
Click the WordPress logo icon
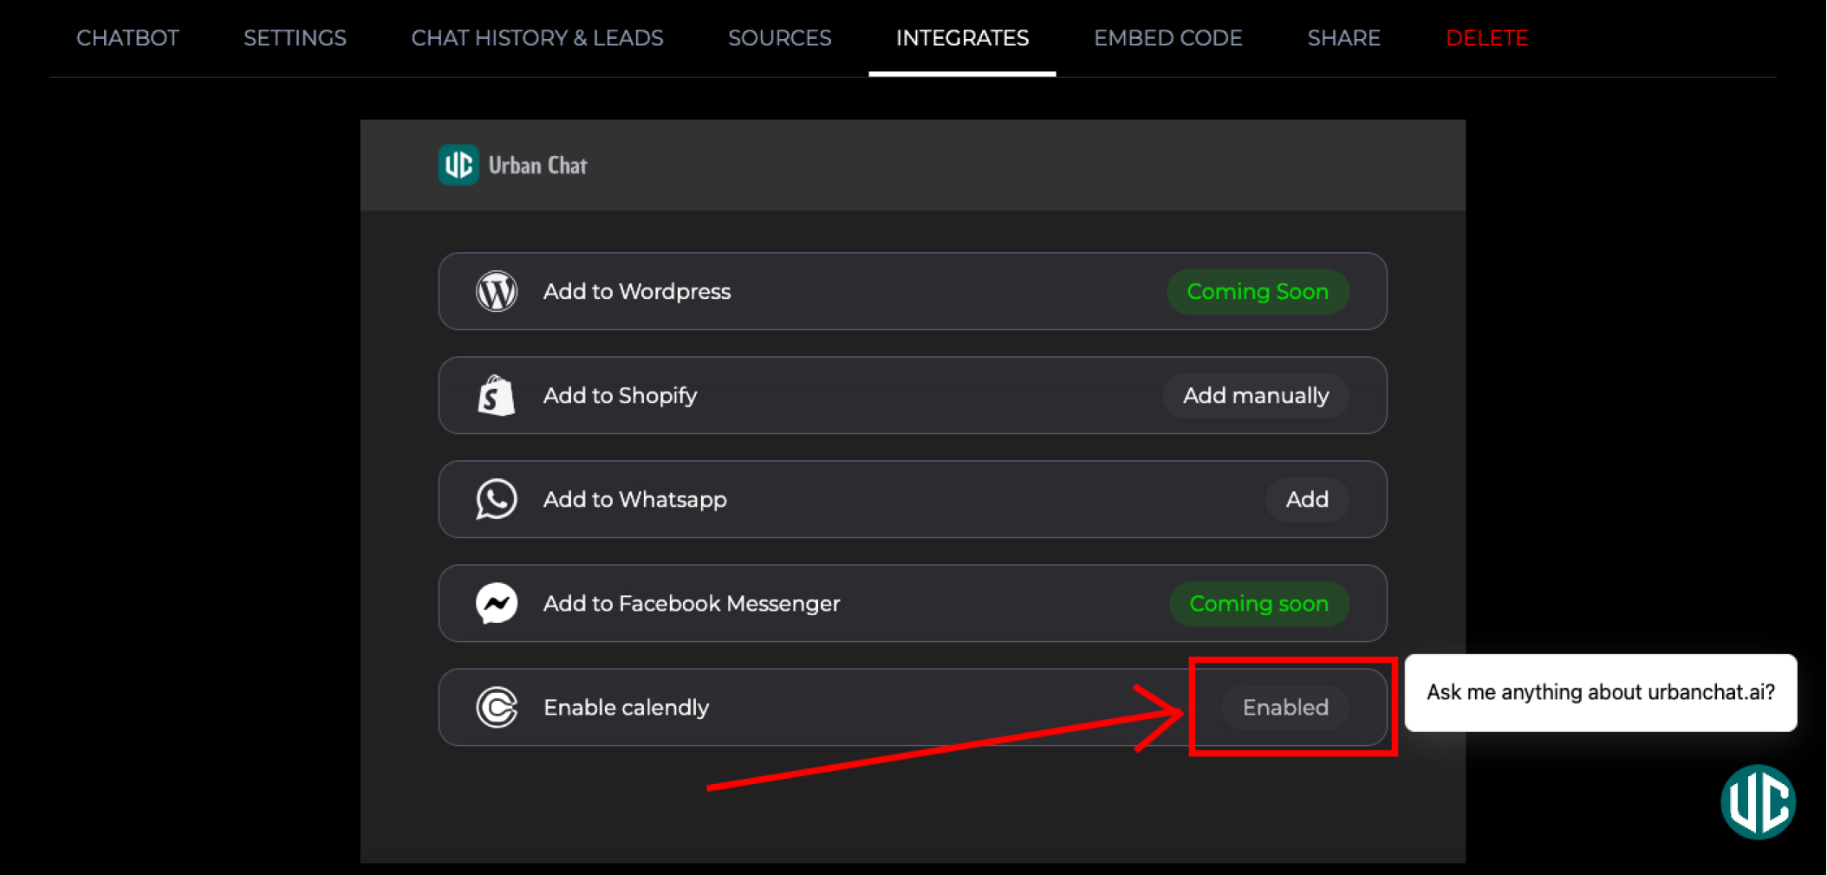click(497, 291)
